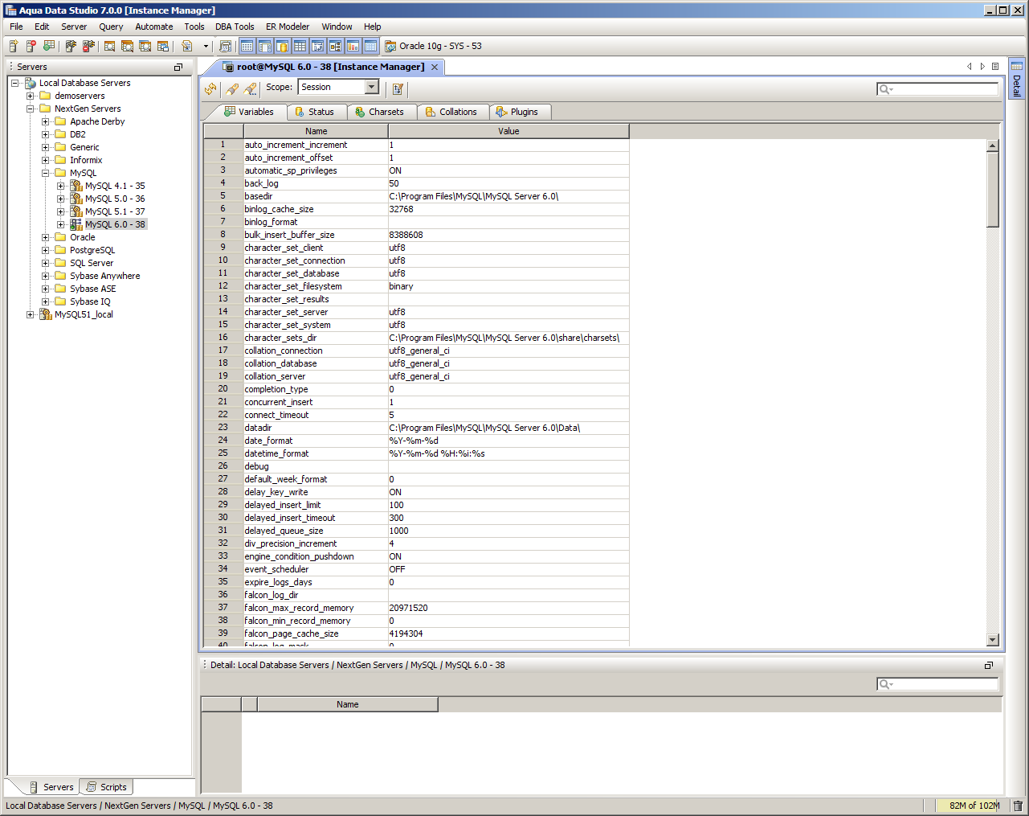Expand the MySQL51_local node
Viewport: 1029px width, 816px height.
(x=31, y=314)
